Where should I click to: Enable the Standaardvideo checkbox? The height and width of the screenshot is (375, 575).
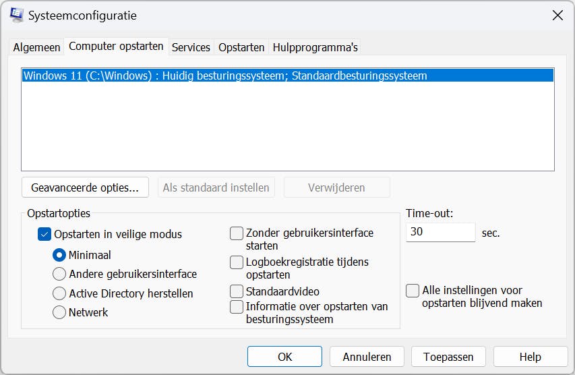click(x=237, y=291)
